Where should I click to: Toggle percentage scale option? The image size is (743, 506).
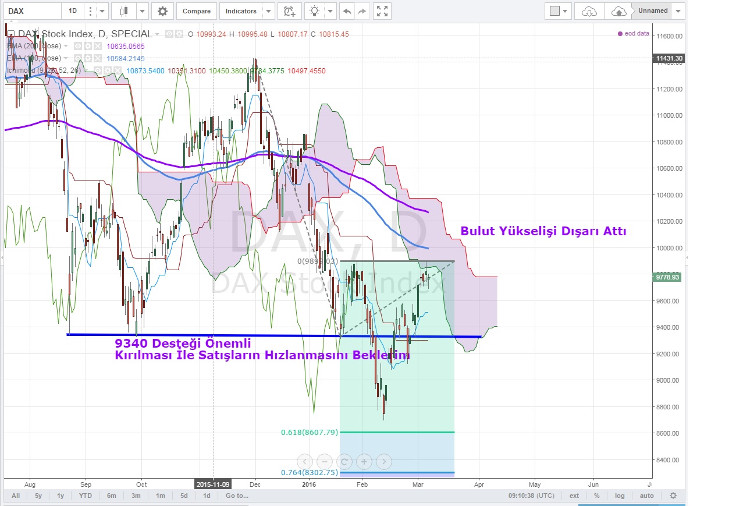point(596,496)
